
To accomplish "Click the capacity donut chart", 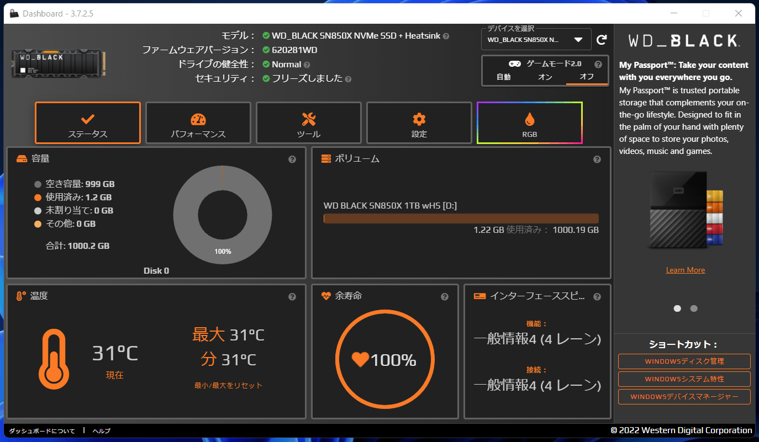I will [x=223, y=214].
